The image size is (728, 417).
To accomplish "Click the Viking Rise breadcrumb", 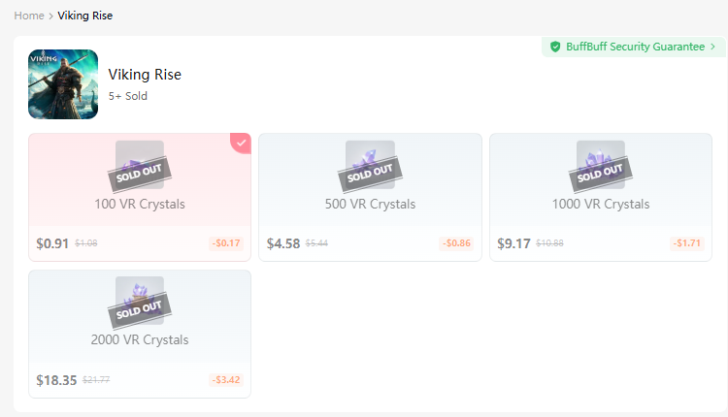I will click(x=85, y=16).
